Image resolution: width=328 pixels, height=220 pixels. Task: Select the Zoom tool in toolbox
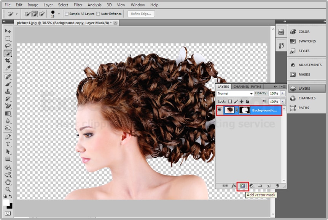click(x=8, y=189)
